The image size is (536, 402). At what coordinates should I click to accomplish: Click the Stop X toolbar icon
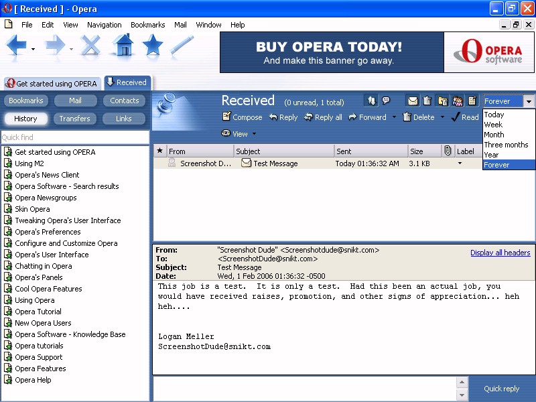click(x=90, y=46)
